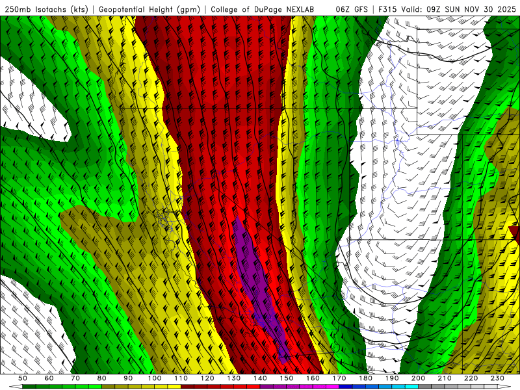Click the 'Valid: 09Z SUN NOV 30 2025' text
Screen dimensions: 520x390
459,9
